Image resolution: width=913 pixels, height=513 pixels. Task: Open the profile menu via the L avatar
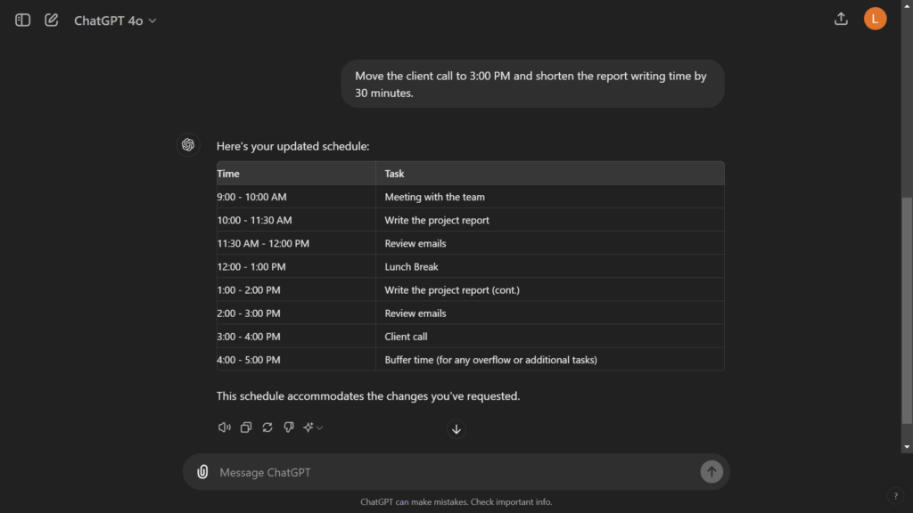875,17
